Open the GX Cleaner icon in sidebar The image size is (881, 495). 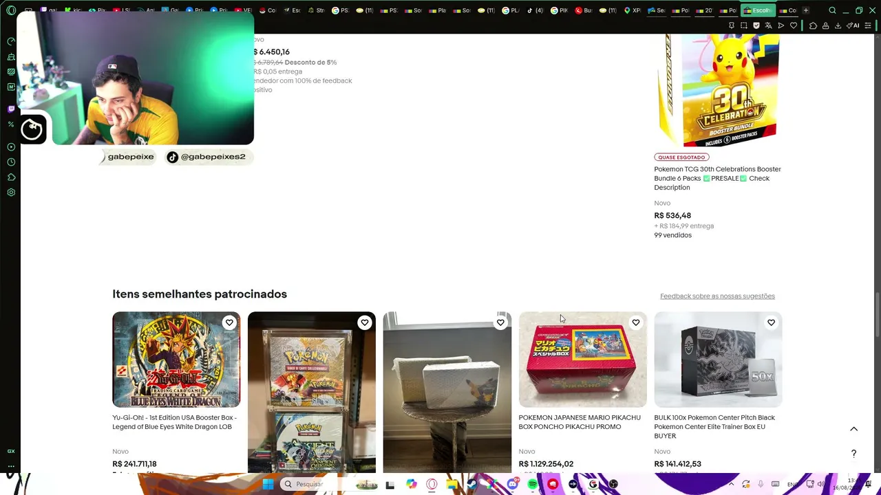[x=11, y=56]
